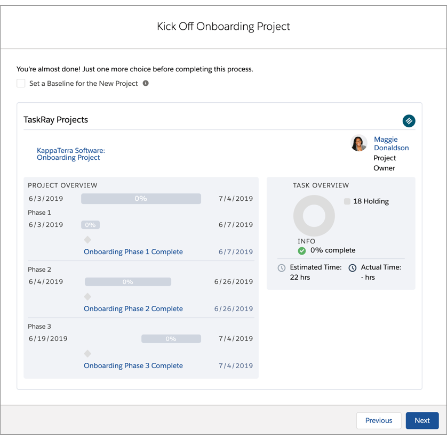The image size is (447, 440).
Task: Click the Next button
Action: click(422, 420)
